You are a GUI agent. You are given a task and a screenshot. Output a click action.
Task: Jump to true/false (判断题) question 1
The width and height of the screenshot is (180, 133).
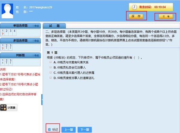pyautogui.click(x=3, y=62)
